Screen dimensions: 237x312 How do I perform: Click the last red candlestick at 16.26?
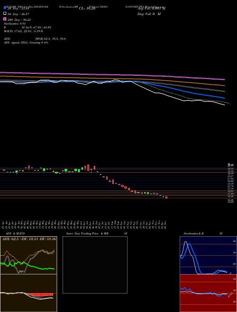(166, 198)
